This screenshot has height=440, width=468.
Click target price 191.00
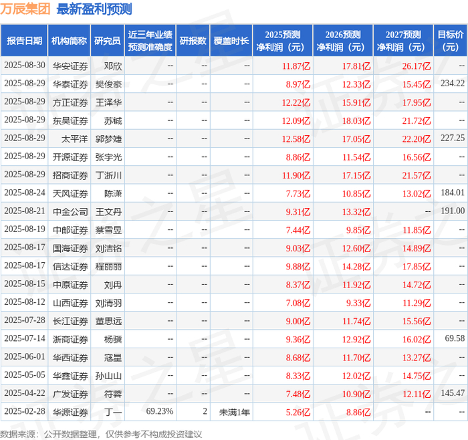(x=453, y=211)
